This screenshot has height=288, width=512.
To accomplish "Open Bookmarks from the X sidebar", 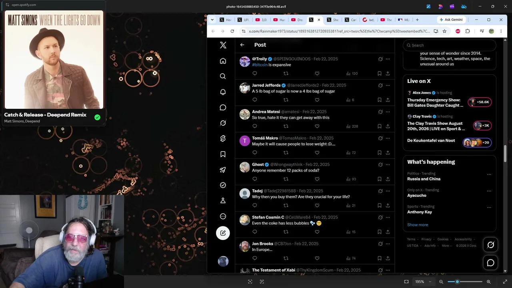I will (x=223, y=154).
